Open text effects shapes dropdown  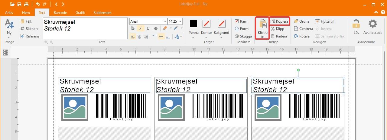pyautogui.click(x=178, y=37)
